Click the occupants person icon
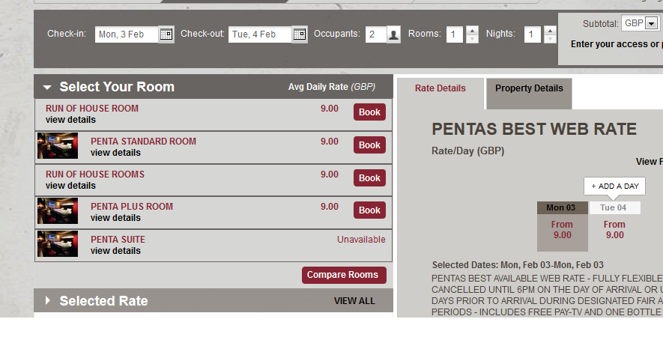663x337 pixels. click(x=393, y=34)
